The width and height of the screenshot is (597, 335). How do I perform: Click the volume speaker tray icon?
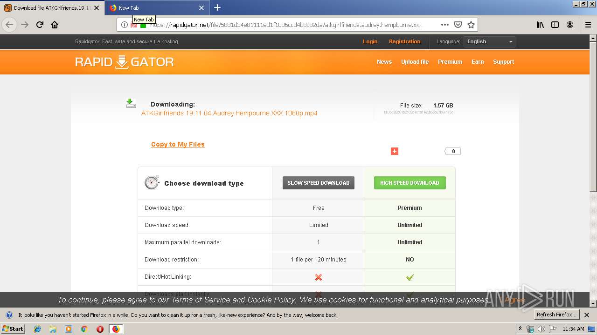[x=541, y=329]
